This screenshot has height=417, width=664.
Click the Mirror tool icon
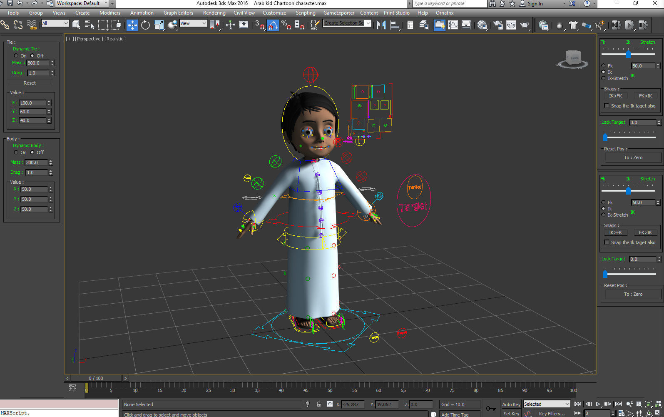point(381,25)
